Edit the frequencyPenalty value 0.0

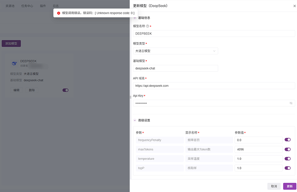click(x=258, y=140)
